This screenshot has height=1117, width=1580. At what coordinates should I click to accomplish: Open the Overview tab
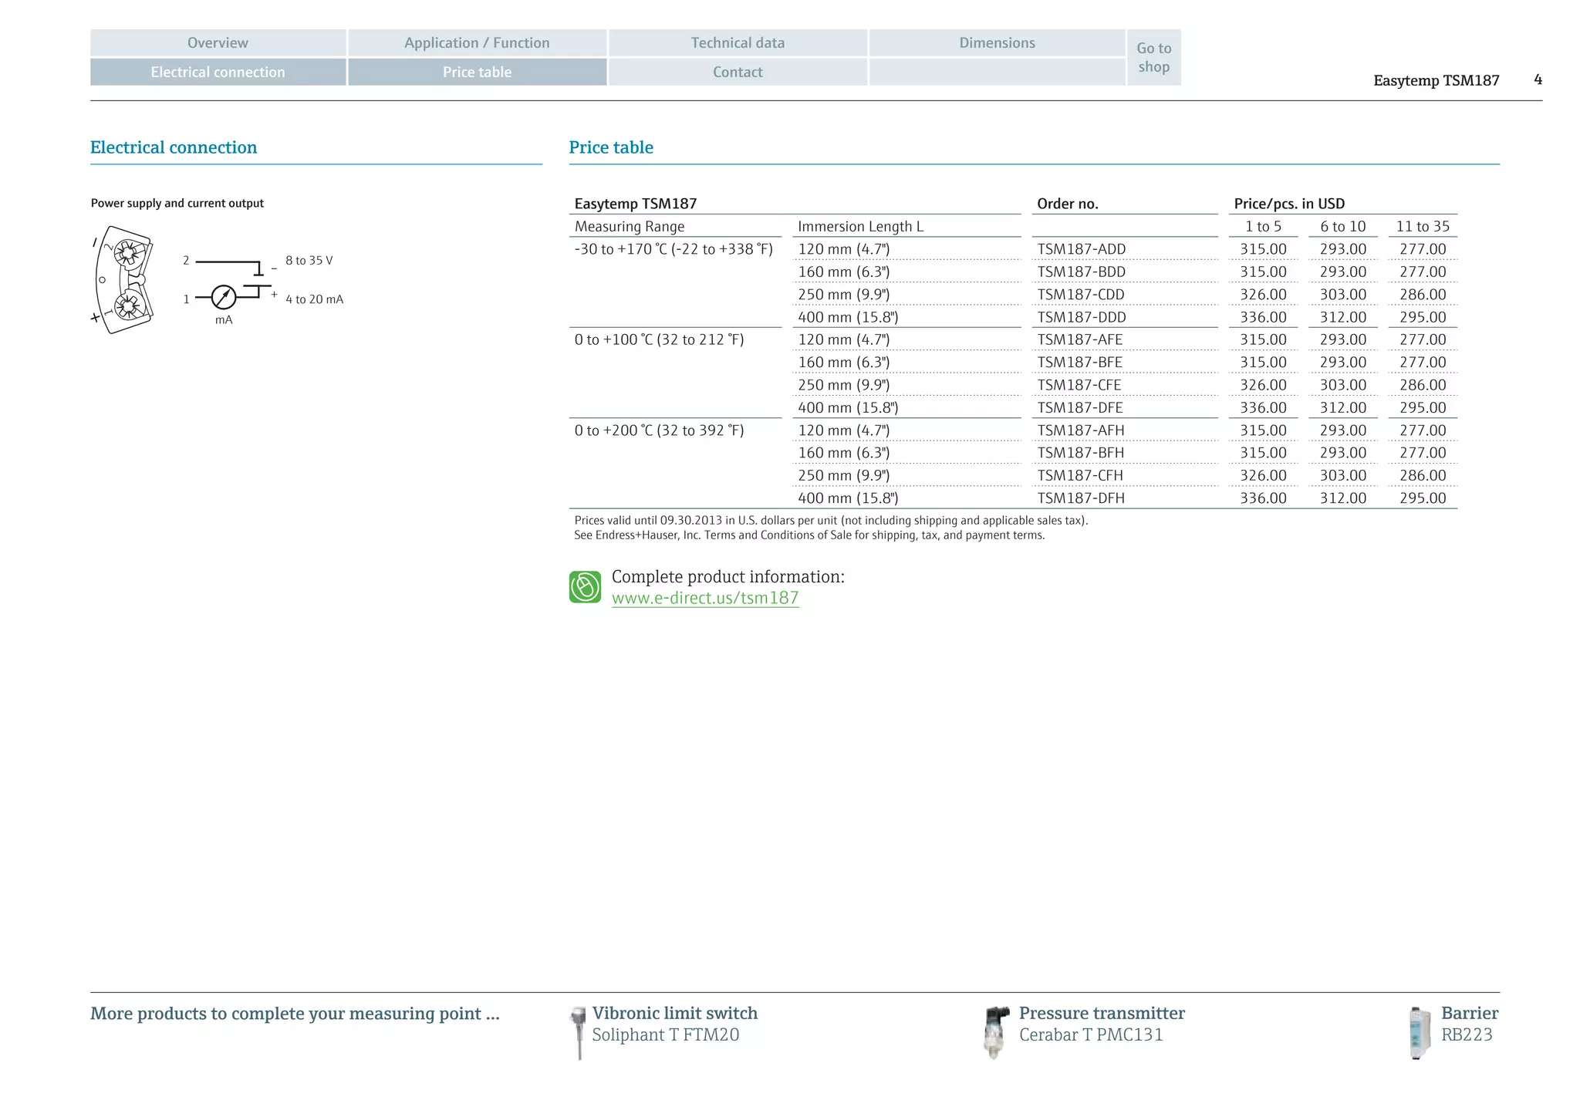[x=218, y=43]
